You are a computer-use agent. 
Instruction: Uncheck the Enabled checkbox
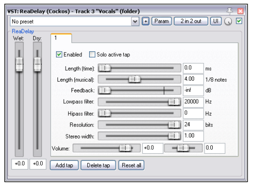(59, 55)
